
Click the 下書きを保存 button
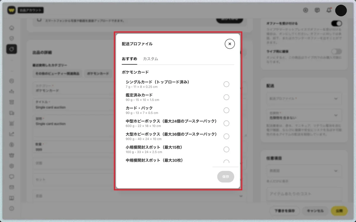[x=284, y=211]
